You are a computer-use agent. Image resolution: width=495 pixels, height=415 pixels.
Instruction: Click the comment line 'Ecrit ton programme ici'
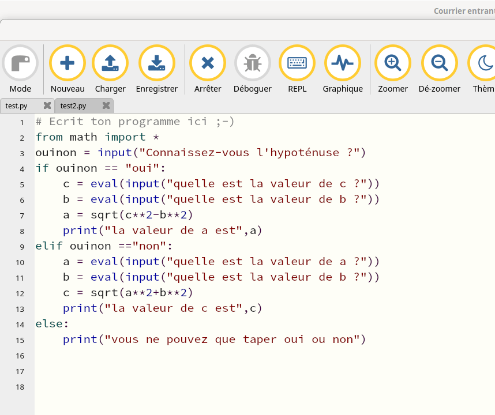tap(135, 122)
